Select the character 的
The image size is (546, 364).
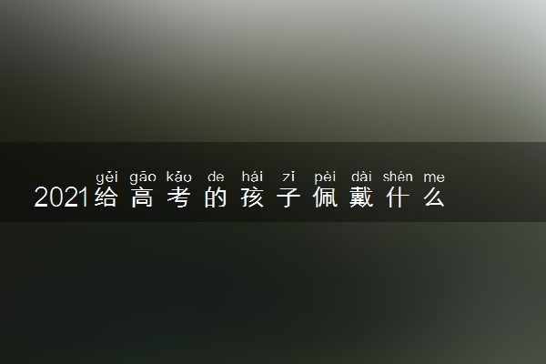click(216, 197)
